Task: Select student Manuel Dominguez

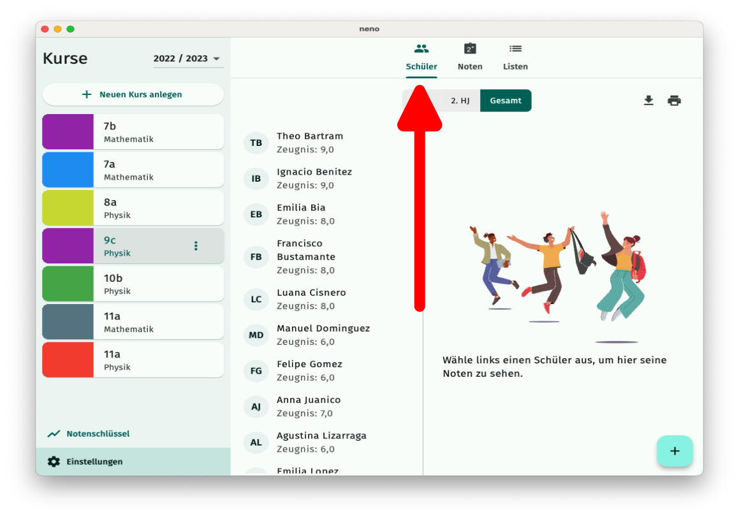Action: pos(326,335)
